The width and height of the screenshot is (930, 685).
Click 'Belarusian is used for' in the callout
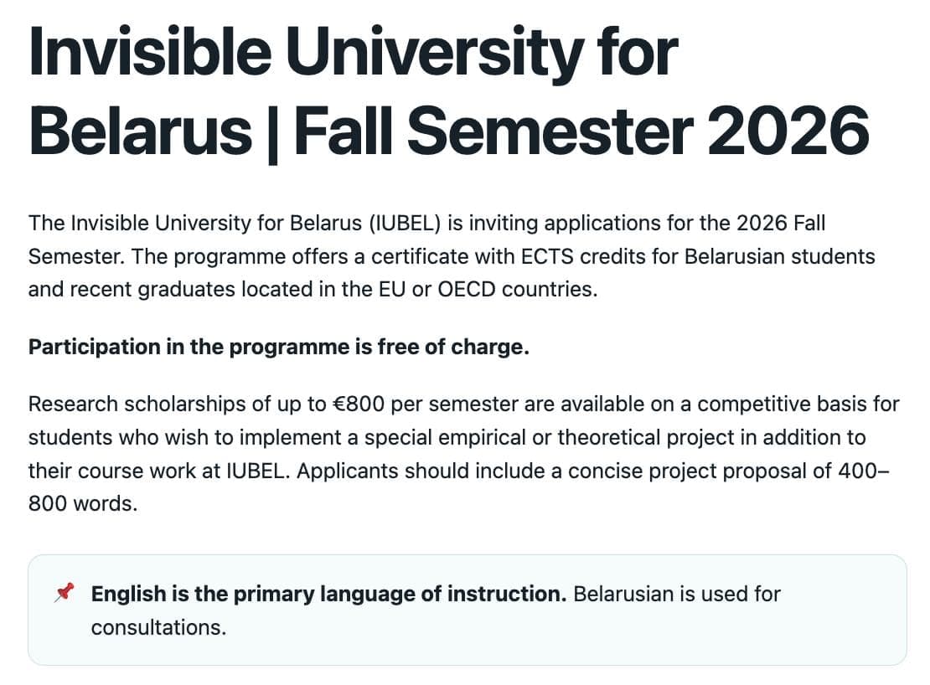pos(677,594)
